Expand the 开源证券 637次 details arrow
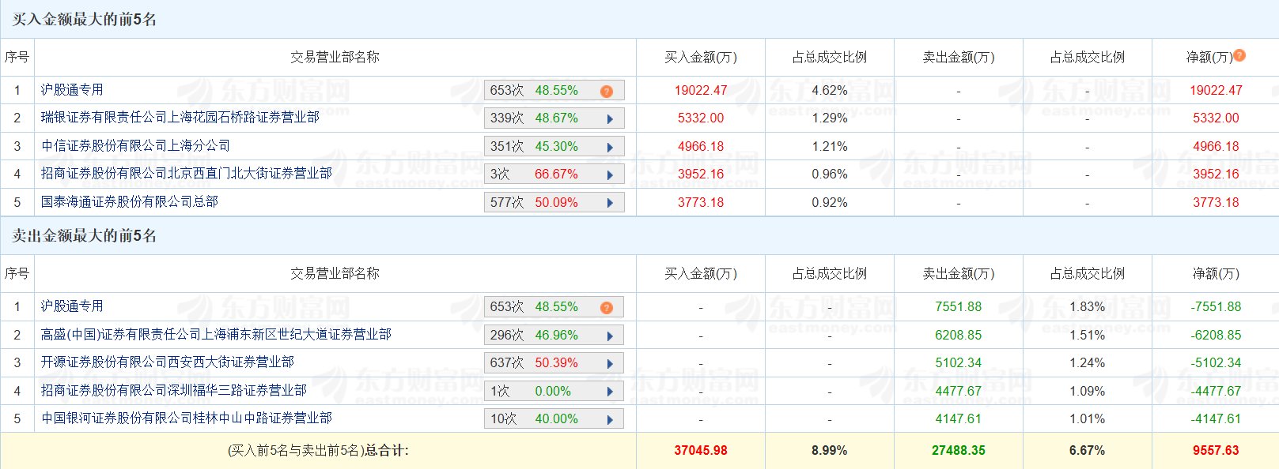 (610, 364)
